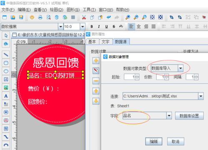Undo the last action
The image size is (208, 150).
click(x=109, y=17)
